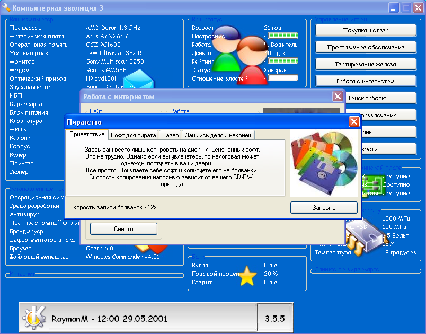The height and width of the screenshot is (334, 426).
Task: Click the Работа label in internet window
Action: coord(180,111)
